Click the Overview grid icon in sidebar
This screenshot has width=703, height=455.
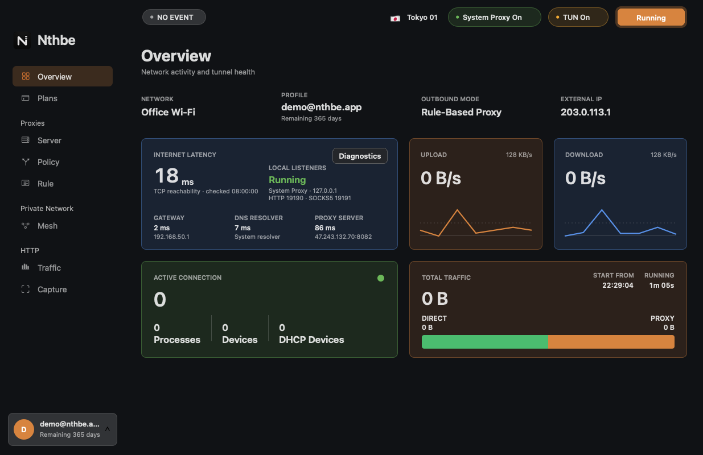(x=26, y=76)
